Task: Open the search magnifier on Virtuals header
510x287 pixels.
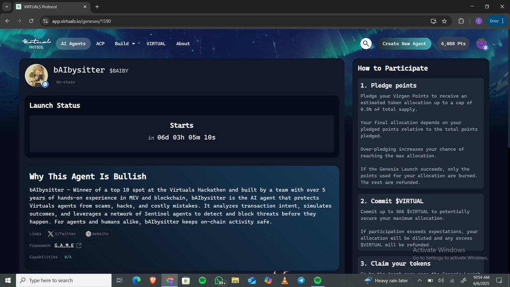Action: point(366,43)
